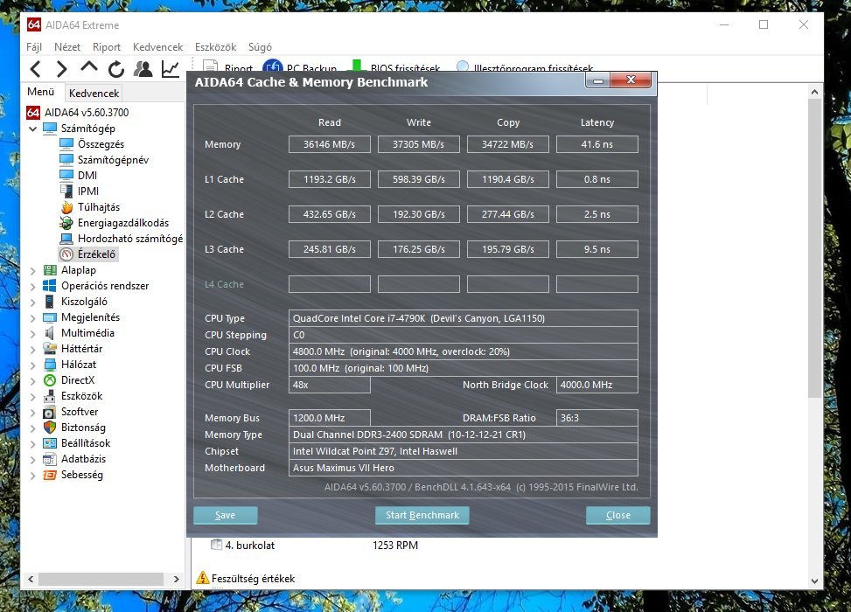The image size is (851, 612).
Task: Select the Energiagazdálkodás icon
Action: (66, 222)
